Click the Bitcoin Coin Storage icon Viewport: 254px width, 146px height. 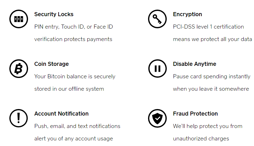(19, 69)
